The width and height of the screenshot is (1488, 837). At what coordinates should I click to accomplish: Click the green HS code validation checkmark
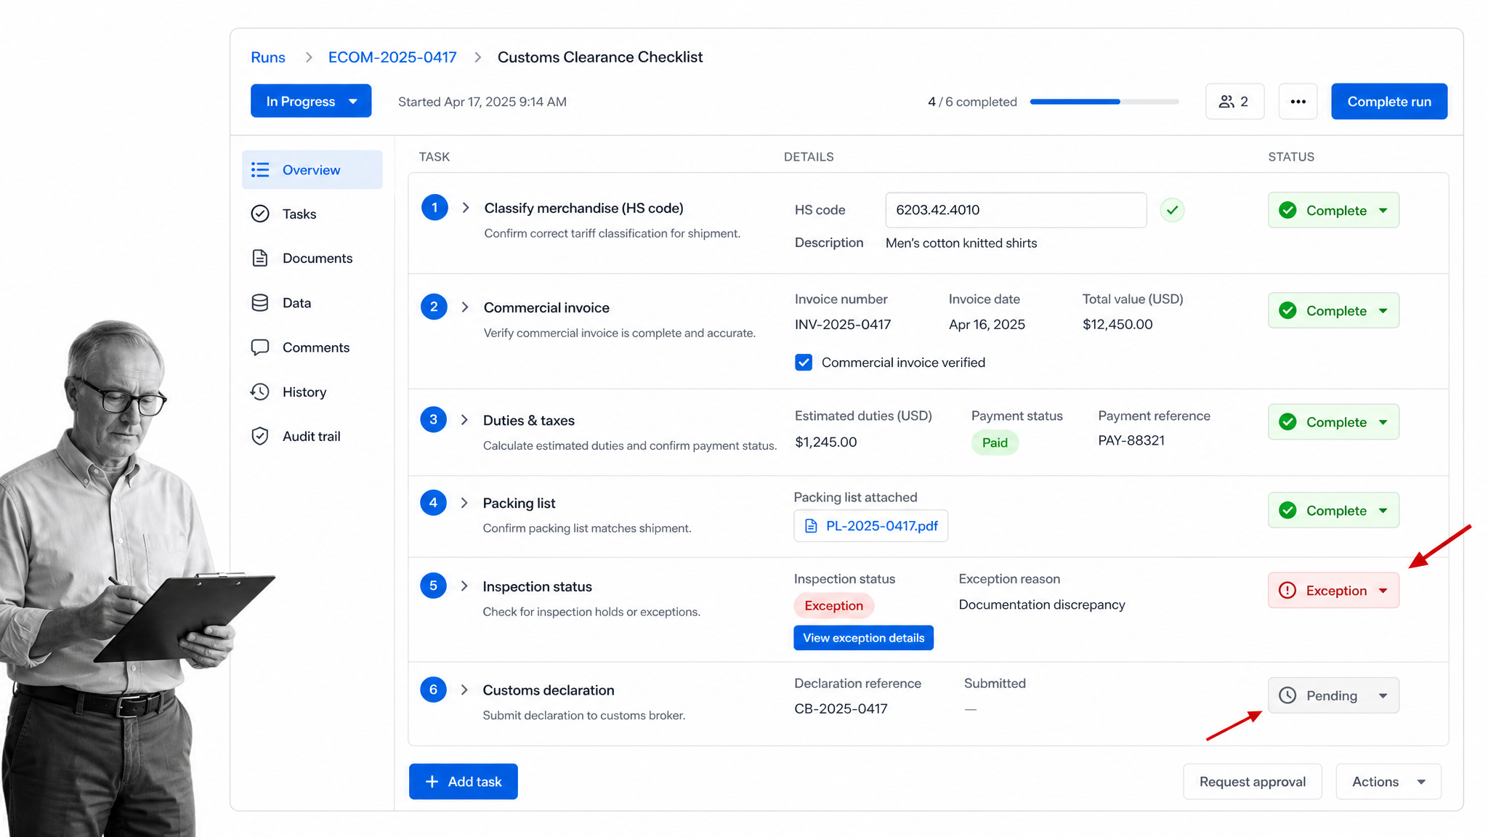[1172, 210]
